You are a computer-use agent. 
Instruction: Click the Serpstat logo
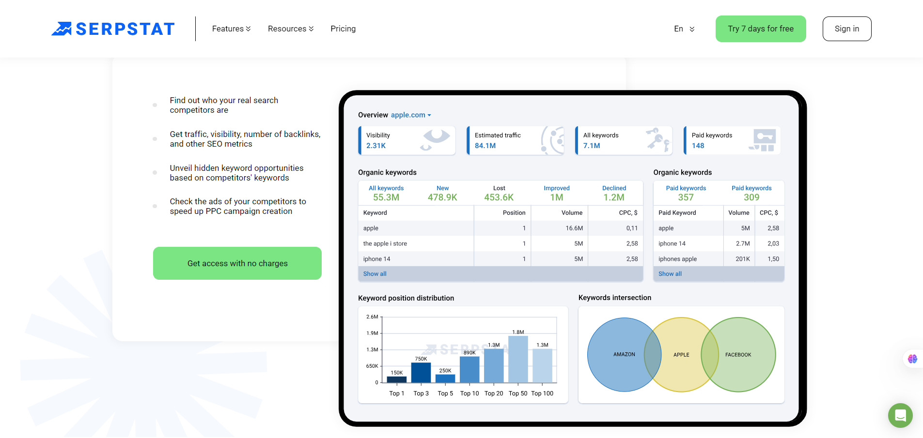click(113, 29)
